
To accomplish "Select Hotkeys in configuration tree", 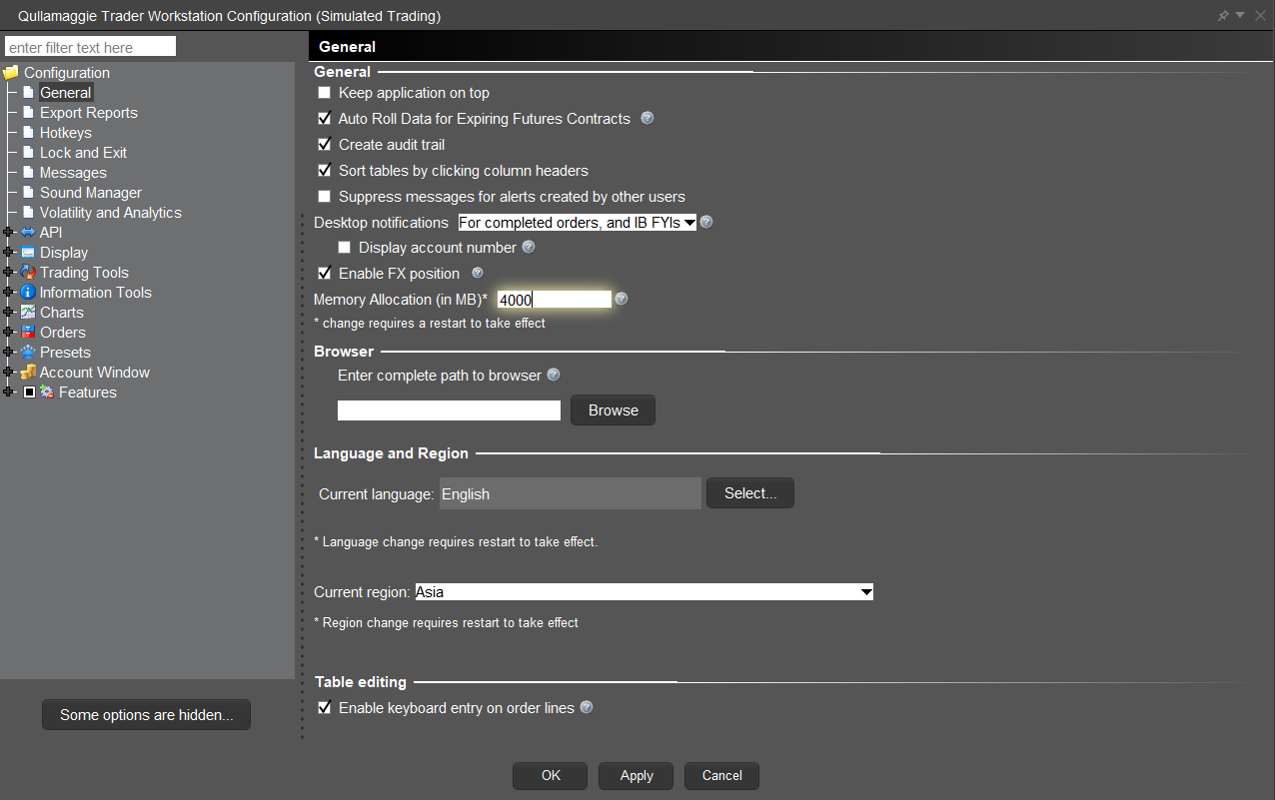I will click(x=65, y=133).
